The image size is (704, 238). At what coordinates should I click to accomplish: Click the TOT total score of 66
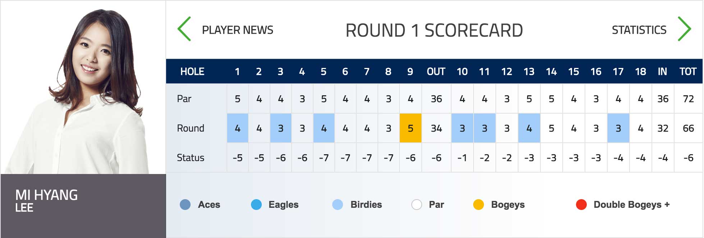coord(688,128)
